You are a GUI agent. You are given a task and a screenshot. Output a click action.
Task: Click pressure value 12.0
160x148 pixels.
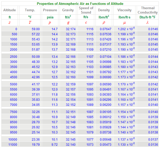point(55,89)
